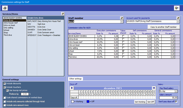Click the Days off row label in calendar
The width and height of the screenshot is (183, 108).
(74, 97)
